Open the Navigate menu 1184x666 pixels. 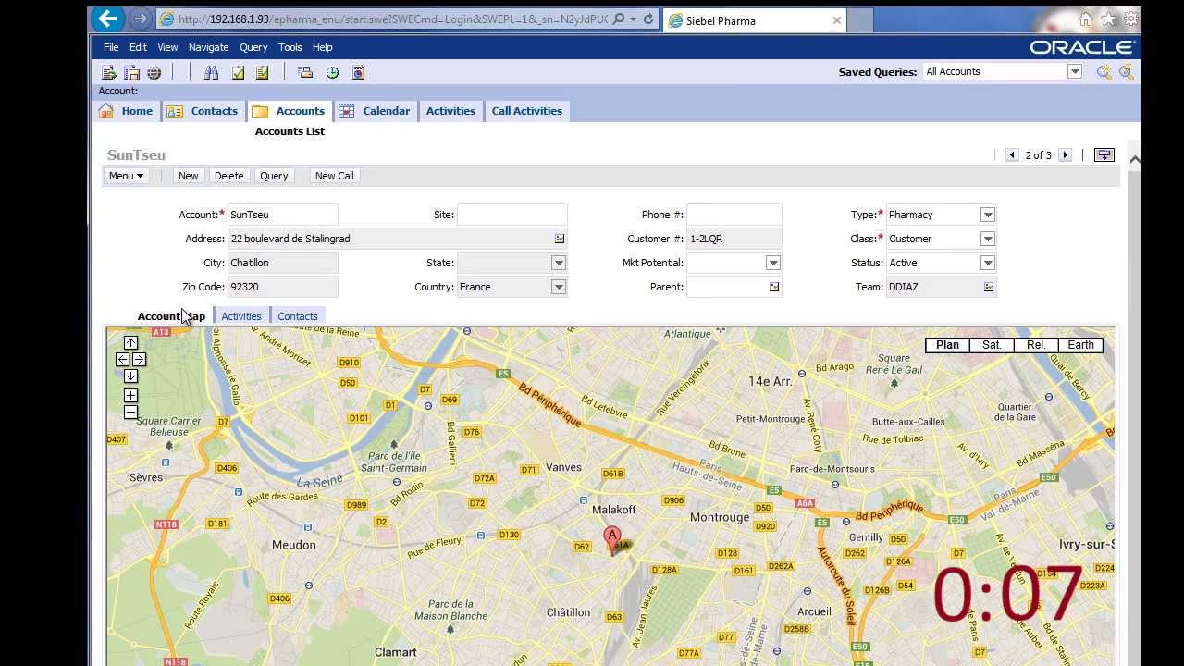tap(208, 47)
